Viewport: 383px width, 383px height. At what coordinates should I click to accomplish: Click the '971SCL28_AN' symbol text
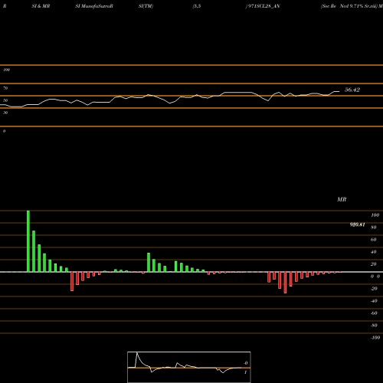coord(264,6)
